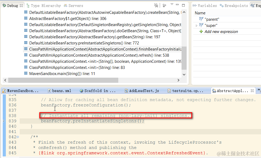This screenshot has height=158, width=261.
Task: Expand the "super" expression
Action: 197,26
